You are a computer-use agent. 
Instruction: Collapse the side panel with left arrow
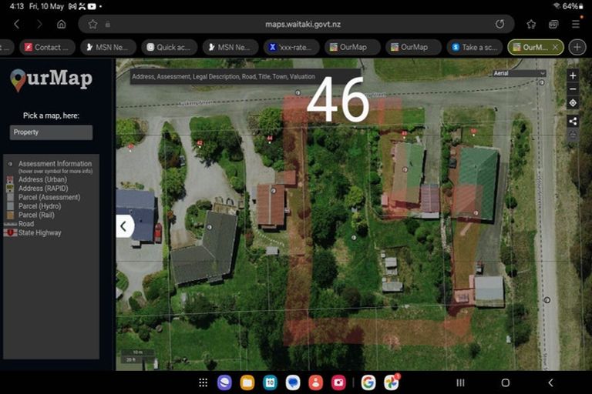click(x=124, y=226)
